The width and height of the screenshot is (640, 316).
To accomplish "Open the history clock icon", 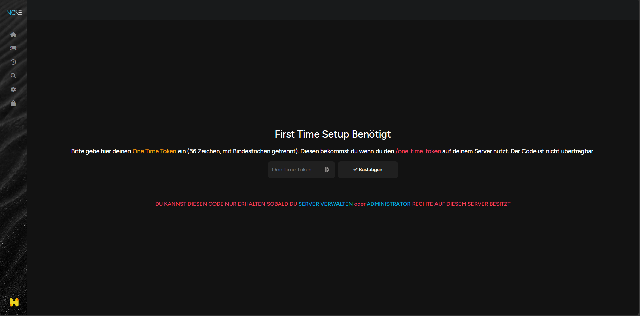I will coord(13,62).
